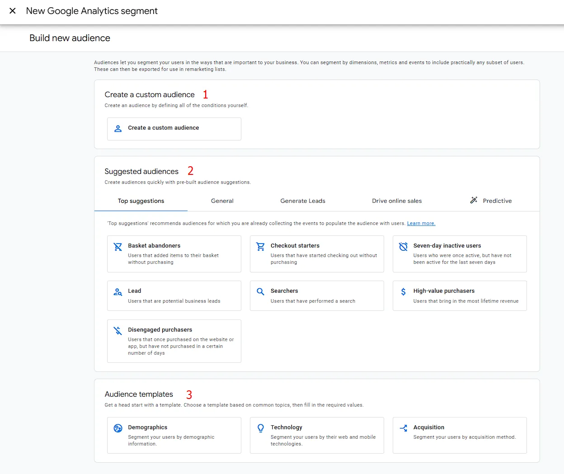564x474 pixels.
Task: Click the Acquisition arrows icon
Action: (x=403, y=428)
